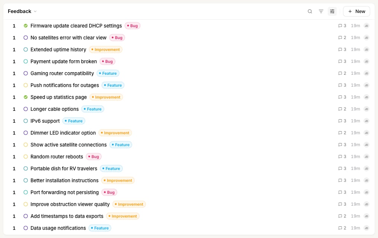
Task: Open 'Portable dish for RV travelers' item
Action: point(64,168)
